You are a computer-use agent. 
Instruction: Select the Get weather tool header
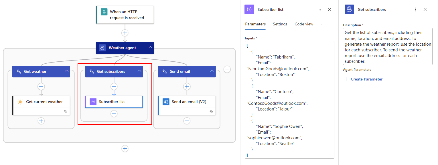pyautogui.click(x=41, y=71)
